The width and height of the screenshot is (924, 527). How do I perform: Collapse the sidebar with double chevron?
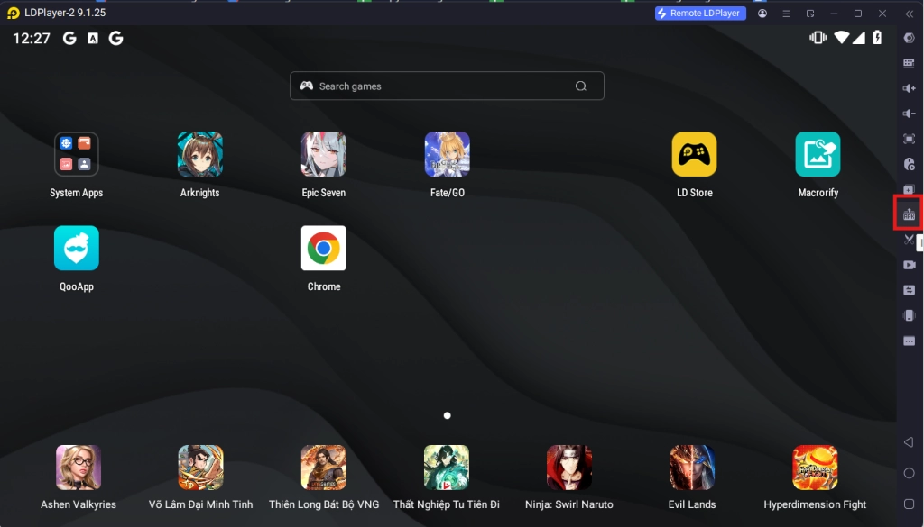pyautogui.click(x=909, y=14)
